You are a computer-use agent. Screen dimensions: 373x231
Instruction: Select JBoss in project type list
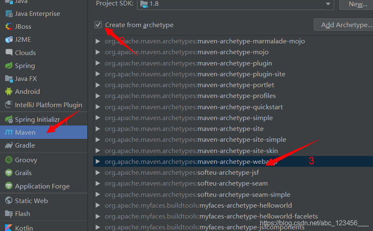click(43, 27)
